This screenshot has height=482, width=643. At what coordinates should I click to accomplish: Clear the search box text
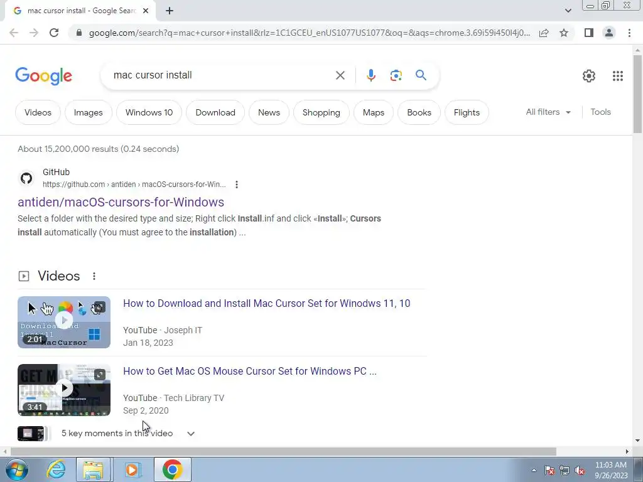tap(340, 75)
